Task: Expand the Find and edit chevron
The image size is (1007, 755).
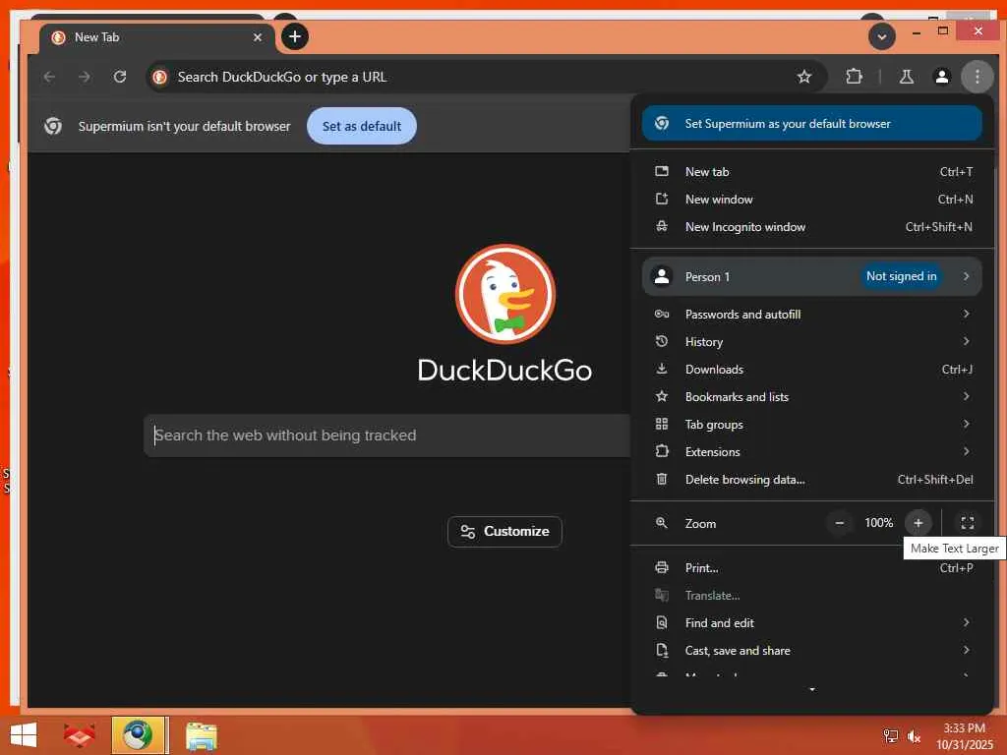Action: pos(966,622)
